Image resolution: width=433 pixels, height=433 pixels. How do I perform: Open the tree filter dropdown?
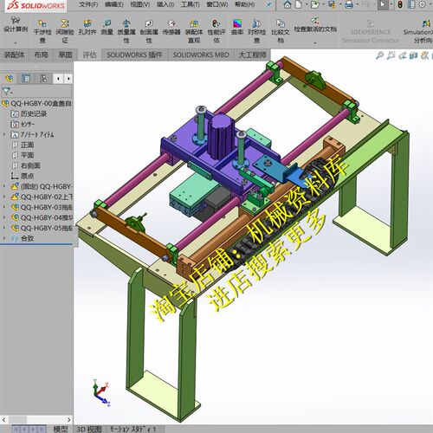[7, 92]
